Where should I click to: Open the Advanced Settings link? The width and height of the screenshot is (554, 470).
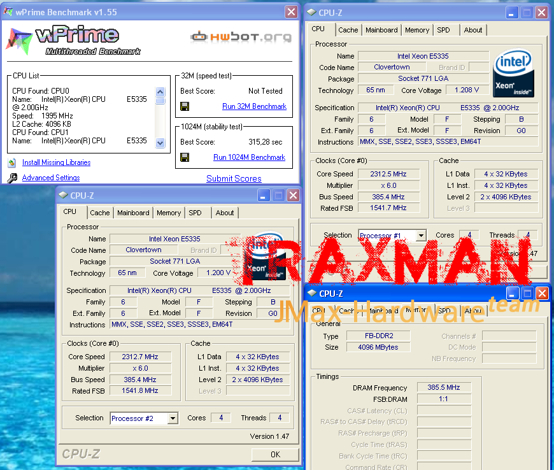click(51, 178)
